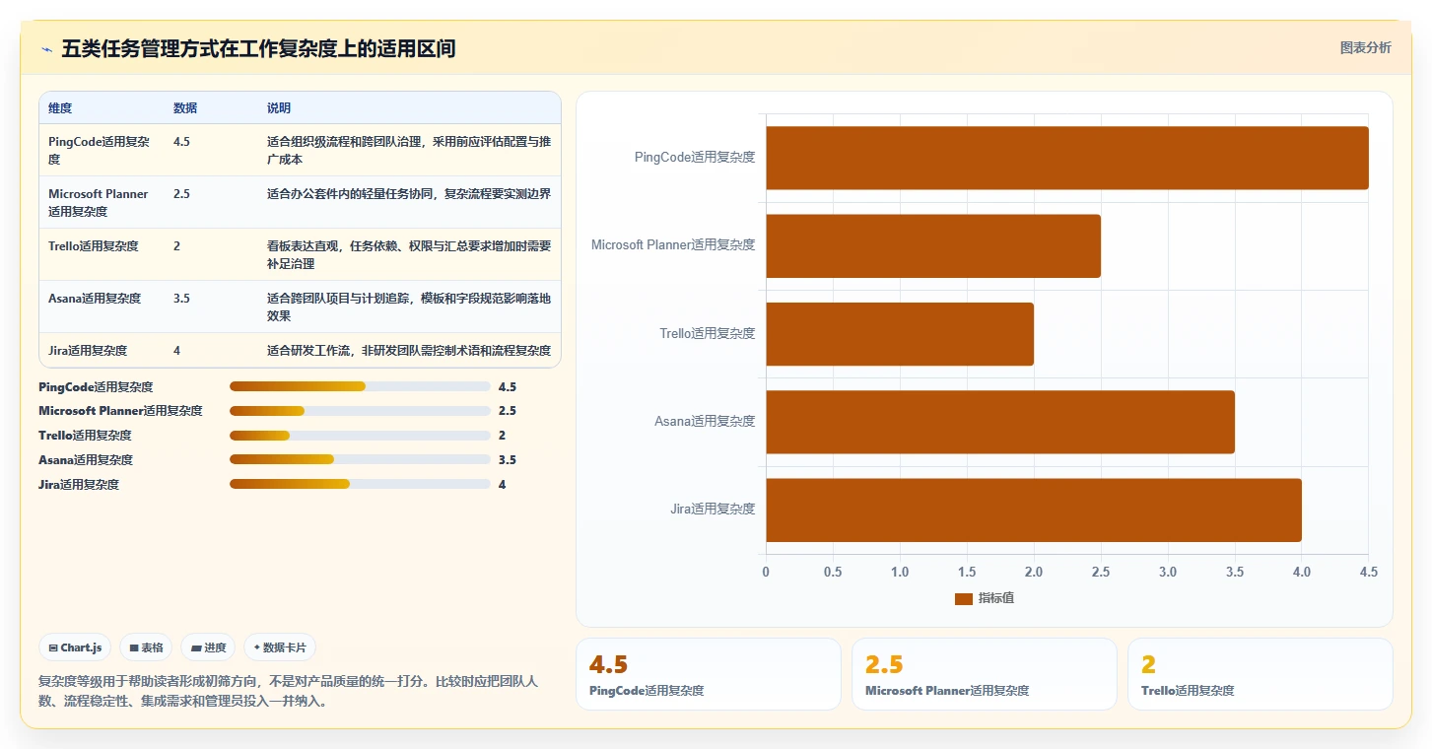Viewport: 1432px width, 749px height.
Task: Click the Microsoft Planner bar in the chart
Action: coord(933,245)
